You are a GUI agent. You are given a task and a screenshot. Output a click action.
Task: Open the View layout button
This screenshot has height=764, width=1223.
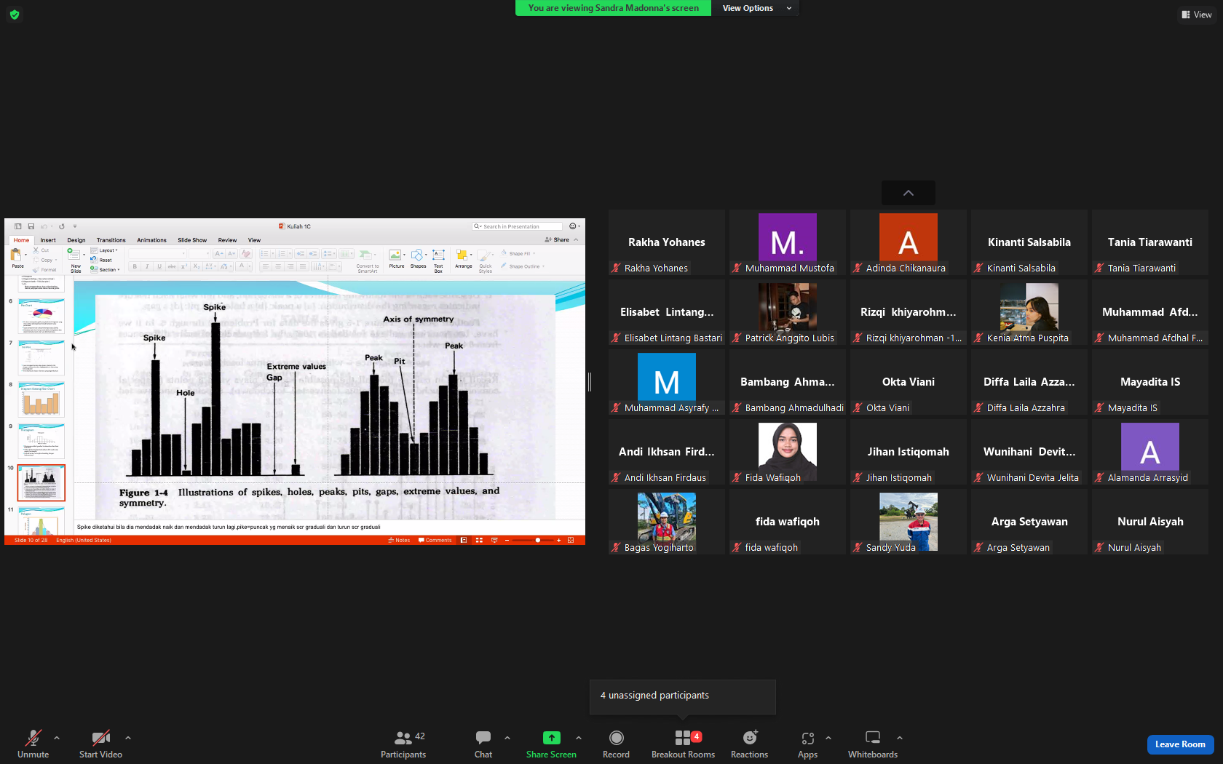point(1197,15)
